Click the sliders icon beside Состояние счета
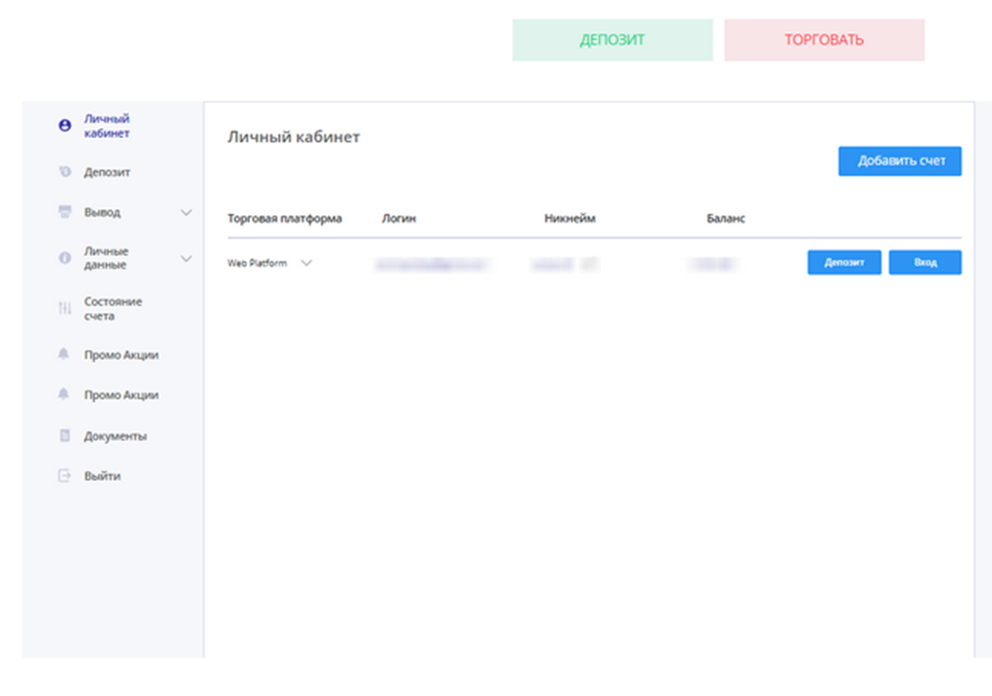 pos(65,307)
